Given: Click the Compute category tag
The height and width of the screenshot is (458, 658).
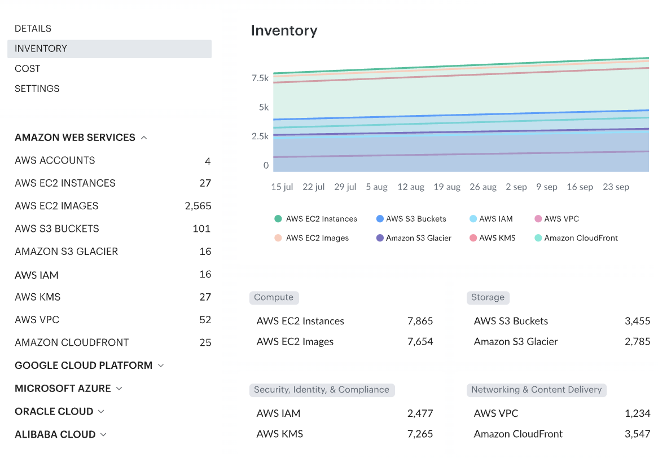Looking at the screenshot, I should (274, 298).
